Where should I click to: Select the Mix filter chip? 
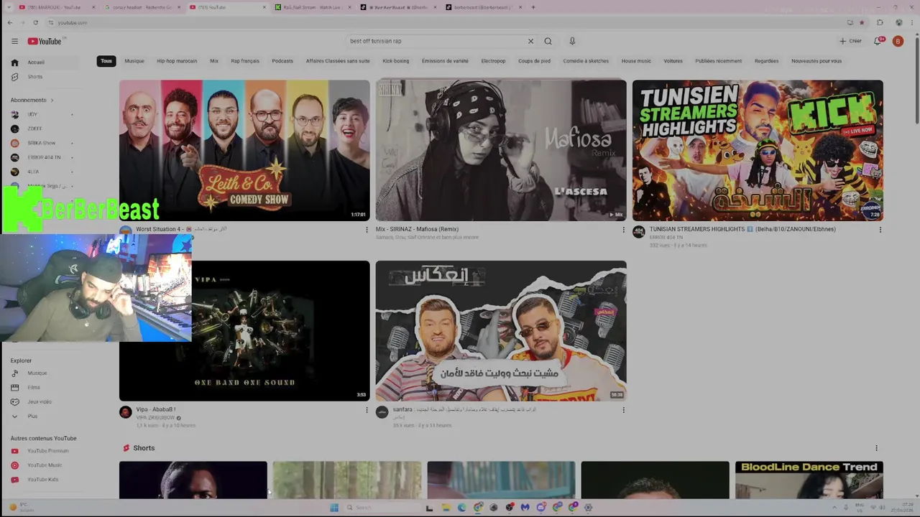tap(214, 61)
